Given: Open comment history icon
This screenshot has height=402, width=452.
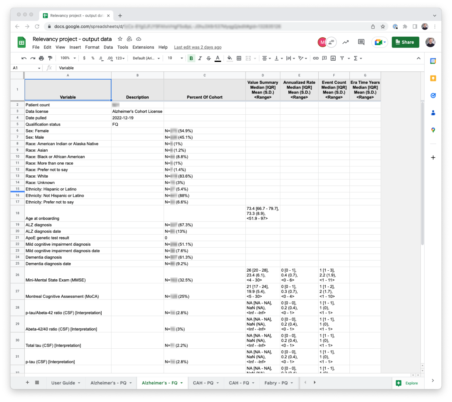Looking at the screenshot, I should point(361,42).
